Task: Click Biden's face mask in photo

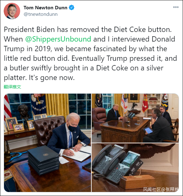Action: pyautogui.click(x=72, y=127)
